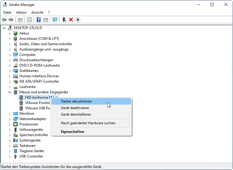Select the Tastaturen tree entry
The height and width of the screenshot is (170, 233).
[27, 146]
